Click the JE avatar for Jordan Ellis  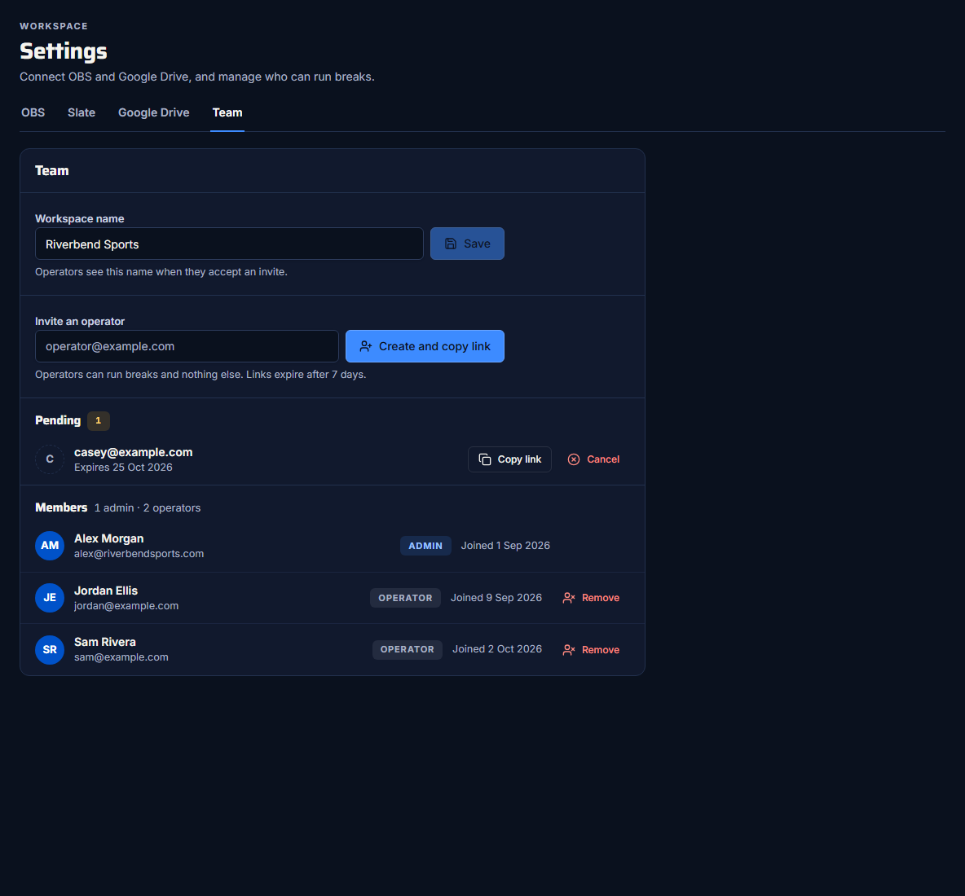point(50,598)
